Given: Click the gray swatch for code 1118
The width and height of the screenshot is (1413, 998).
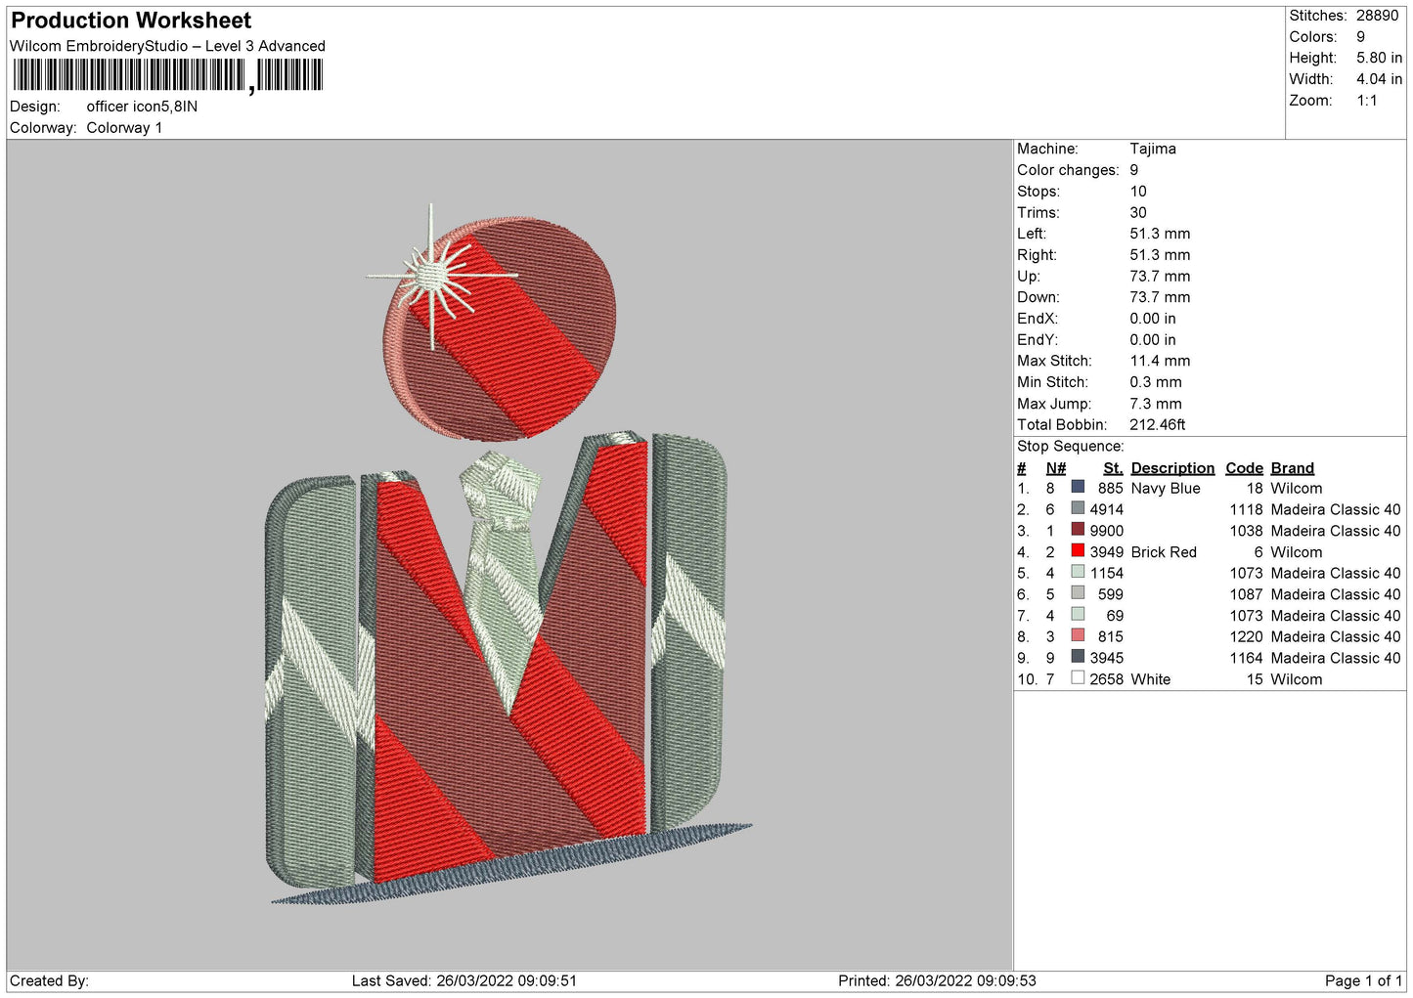Looking at the screenshot, I should click(x=1078, y=508).
